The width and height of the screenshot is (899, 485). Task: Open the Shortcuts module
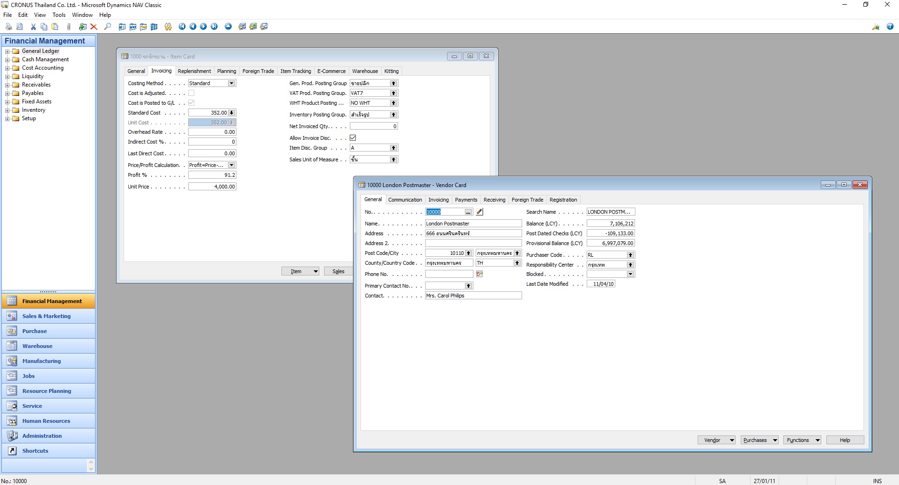point(49,451)
